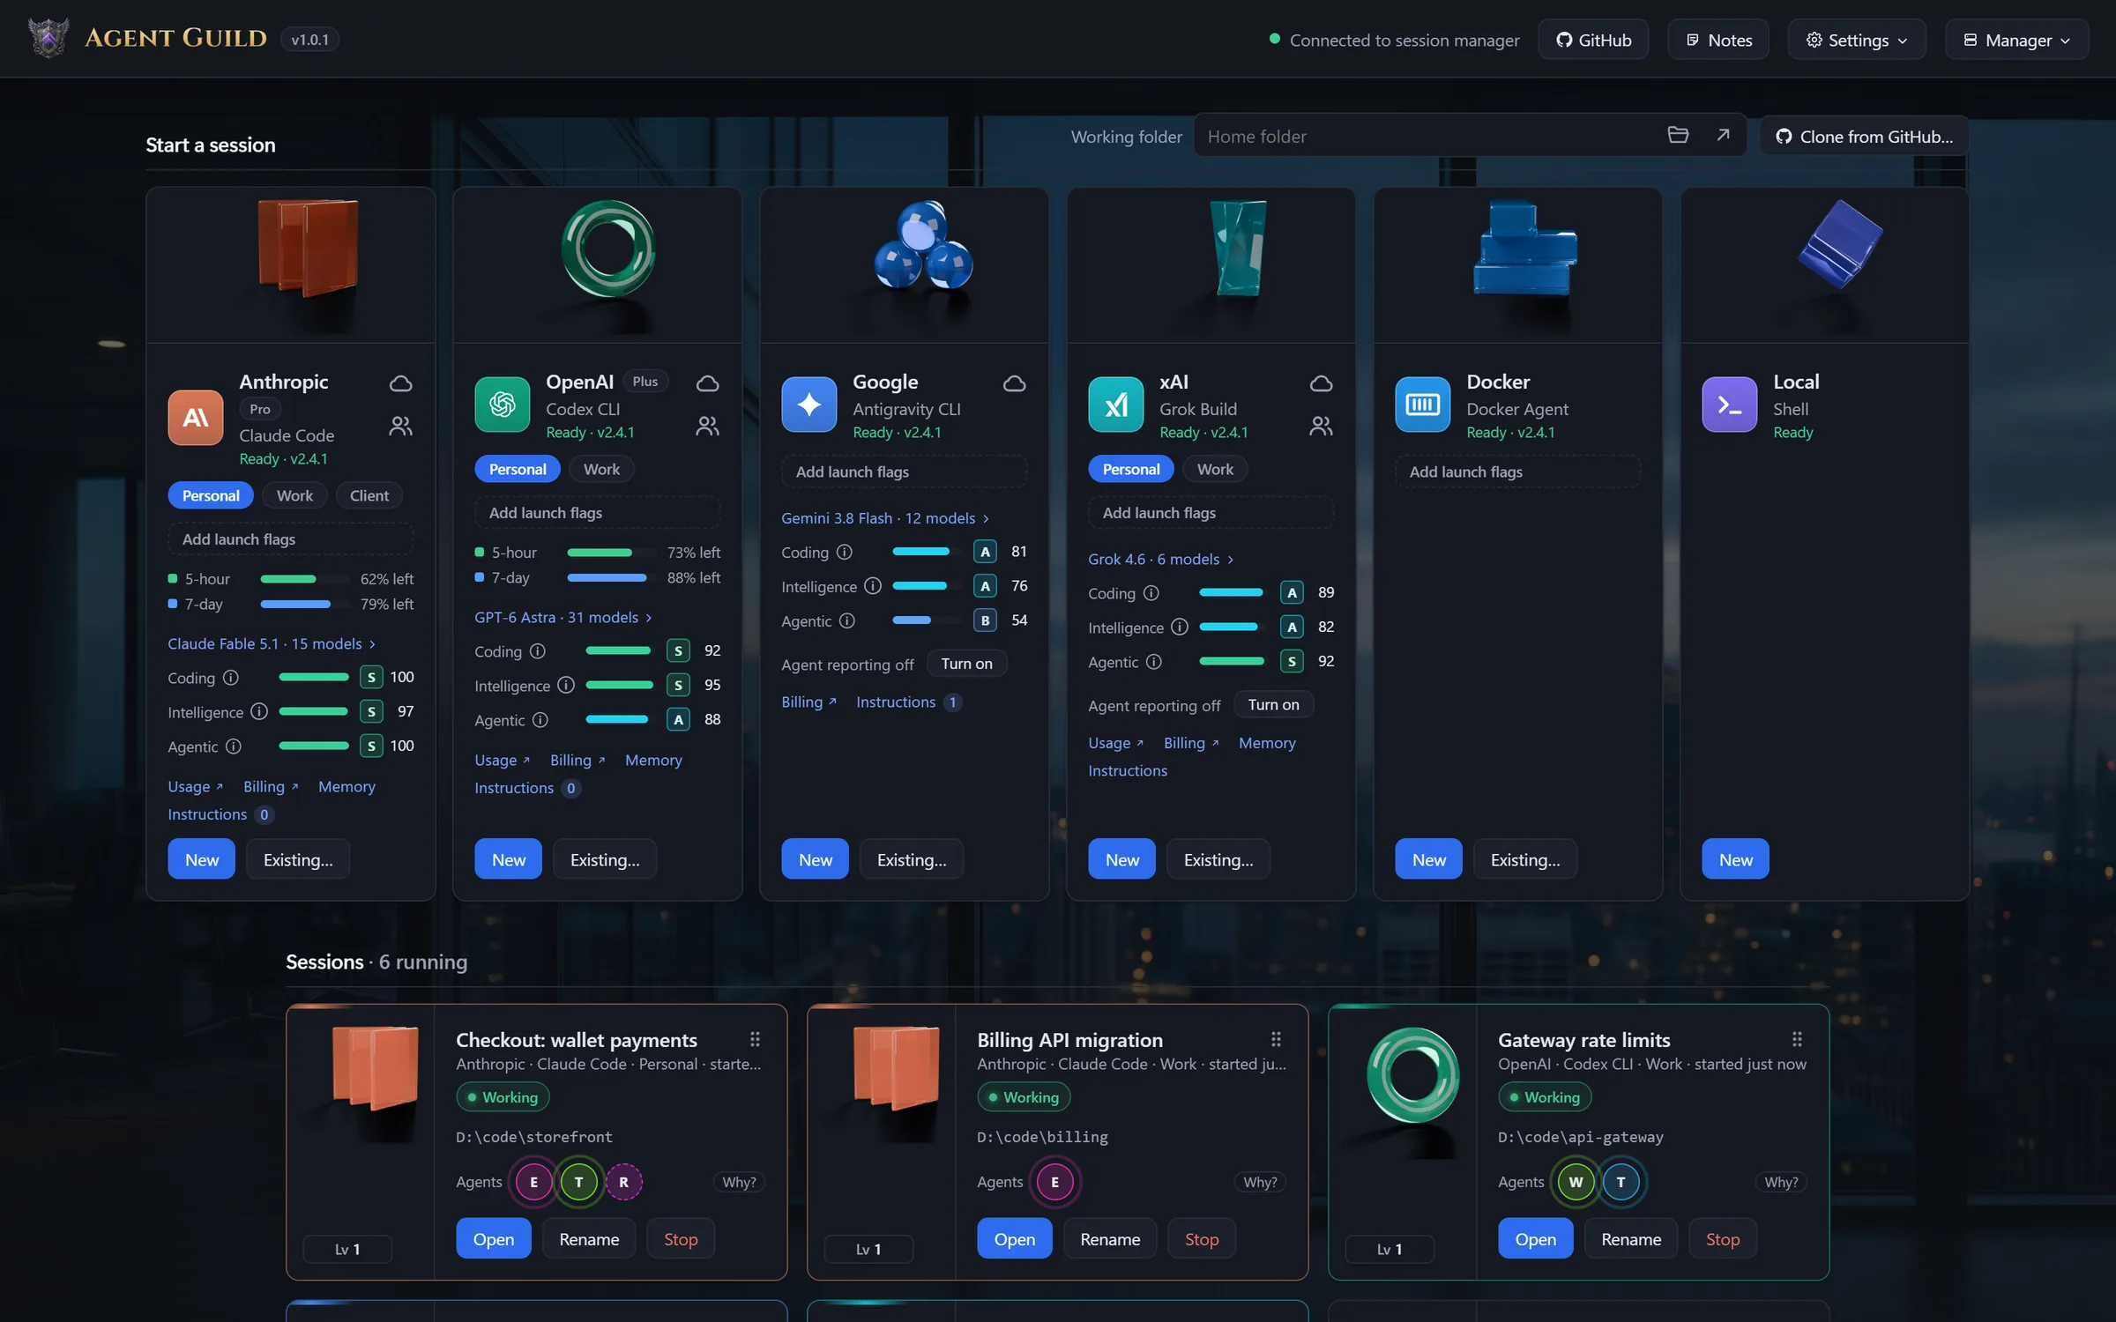Click the info icon next to Google Intelligence

click(873, 586)
